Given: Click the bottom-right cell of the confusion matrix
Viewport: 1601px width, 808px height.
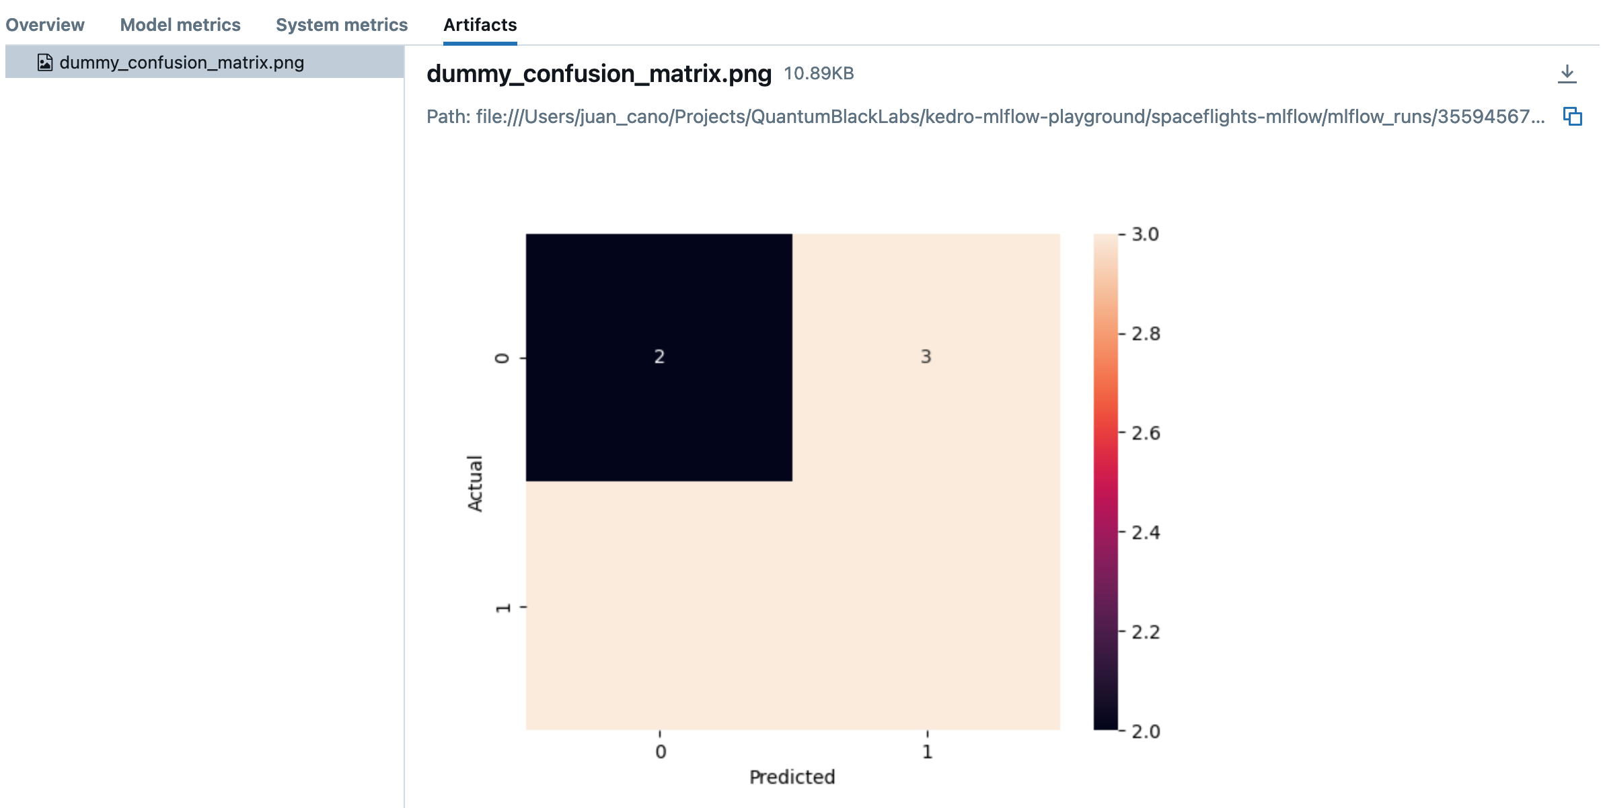Looking at the screenshot, I should (926, 606).
